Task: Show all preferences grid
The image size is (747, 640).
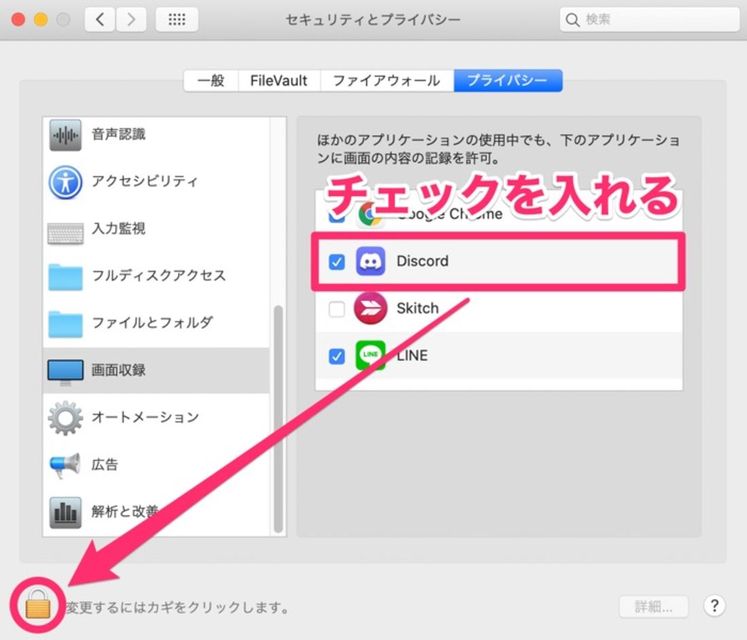Action: (x=177, y=20)
